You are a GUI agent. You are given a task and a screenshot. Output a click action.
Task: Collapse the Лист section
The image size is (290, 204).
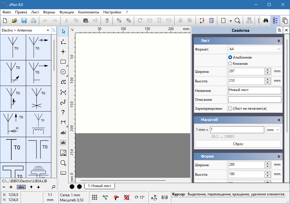(x=279, y=41)
